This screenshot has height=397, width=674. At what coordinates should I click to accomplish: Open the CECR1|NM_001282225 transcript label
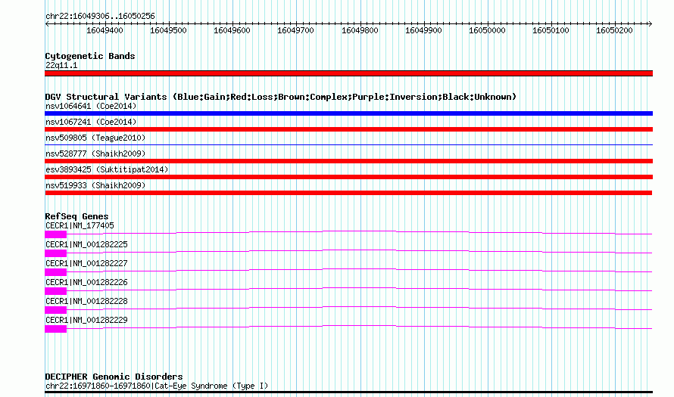86,245
